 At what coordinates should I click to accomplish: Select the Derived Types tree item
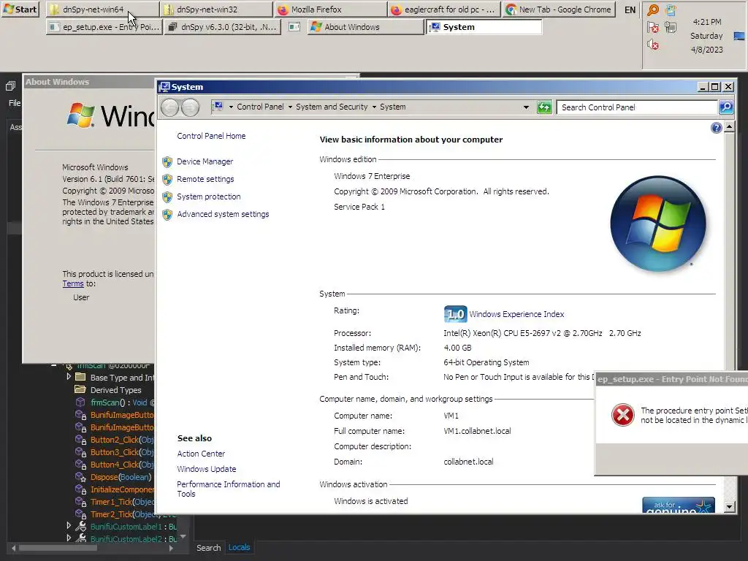[x=116, y=390]
